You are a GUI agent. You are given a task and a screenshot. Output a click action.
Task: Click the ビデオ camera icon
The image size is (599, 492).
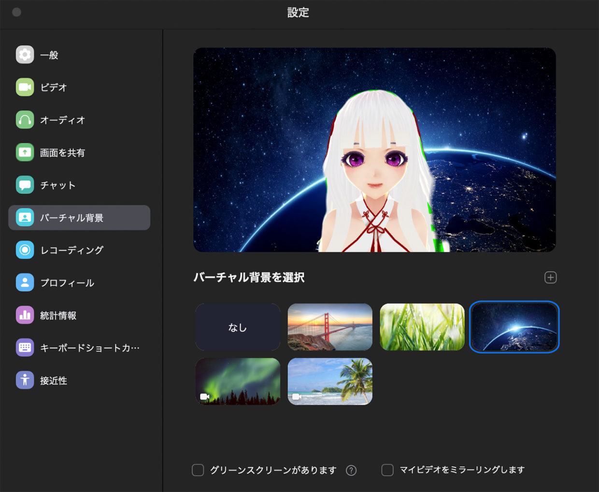(x=25, y=87)
